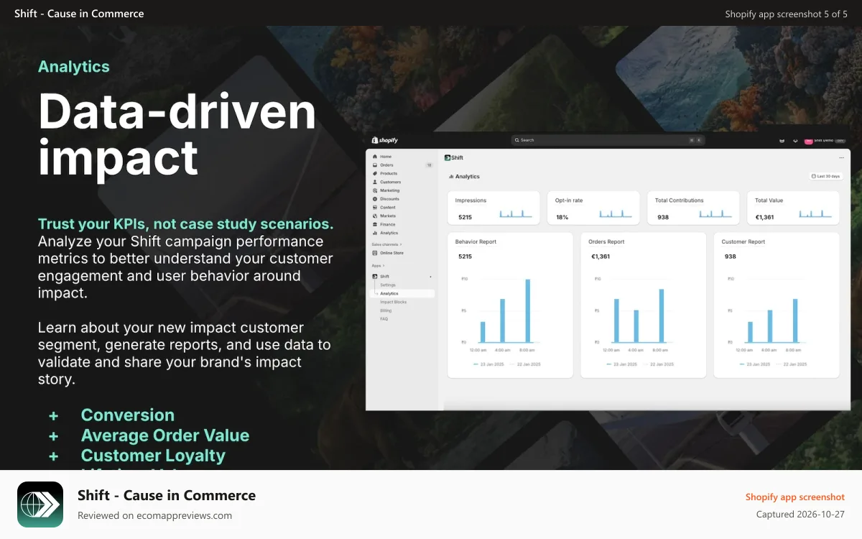Open Impact Blocks under Shift
Image resolution: width=862 pixels, height=539 pixels.
(393, 302)
